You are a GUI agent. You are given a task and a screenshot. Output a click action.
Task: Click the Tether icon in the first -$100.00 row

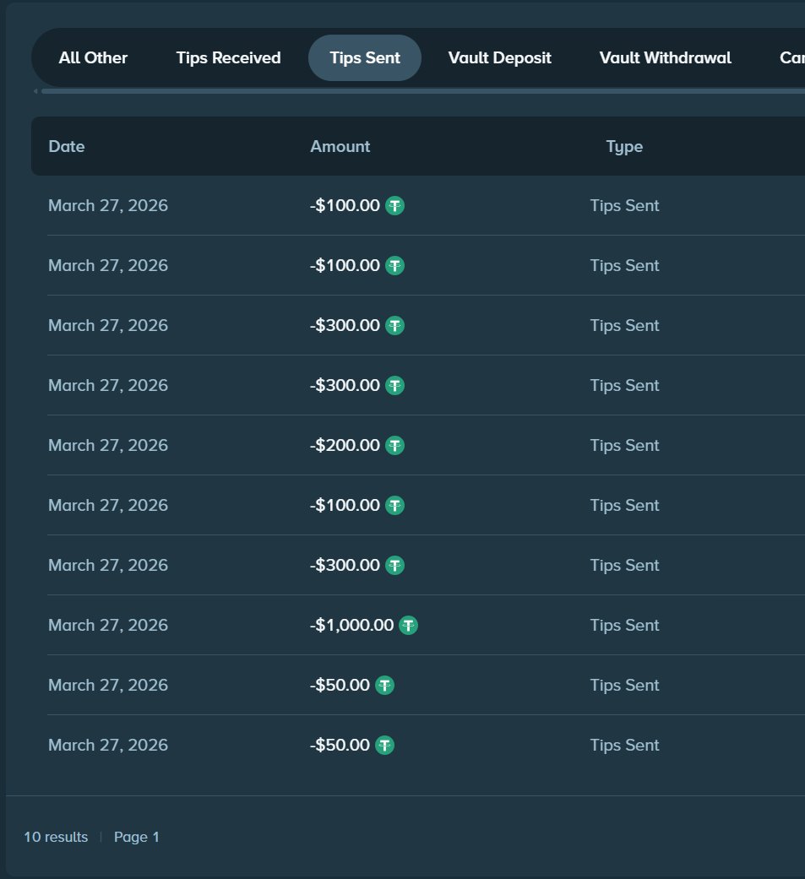tap(395, 206)
